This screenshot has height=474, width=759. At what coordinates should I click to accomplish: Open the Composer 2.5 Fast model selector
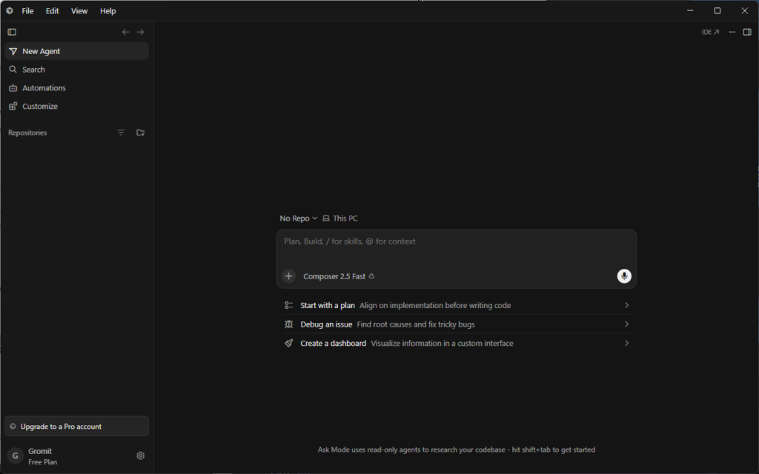tap(339, 276)
